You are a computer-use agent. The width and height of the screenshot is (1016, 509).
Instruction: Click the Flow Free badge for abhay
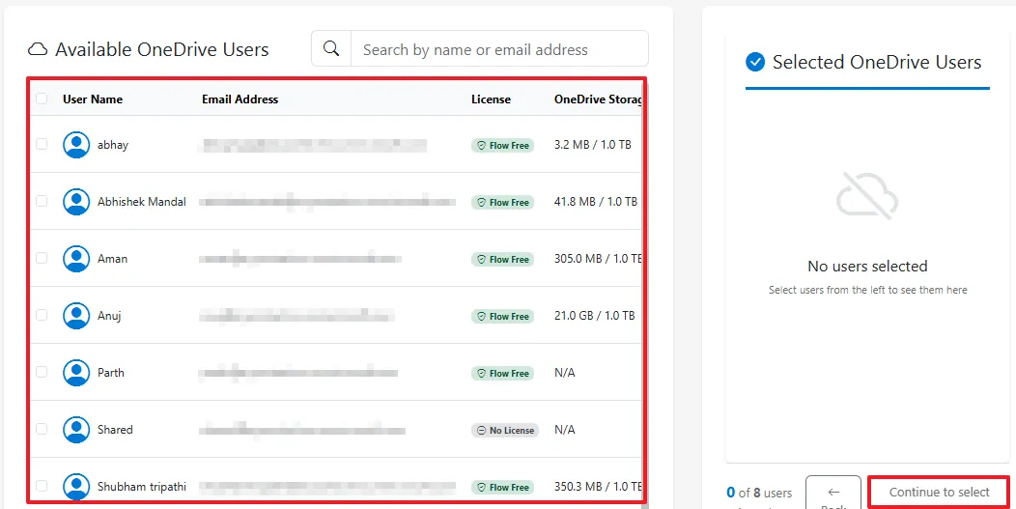(503, 145)
